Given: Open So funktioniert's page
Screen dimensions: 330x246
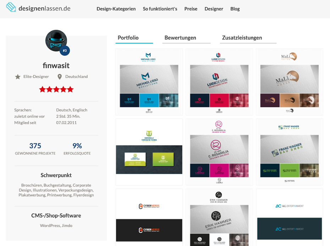Looking at the screenshot, I should click(160, 9).
